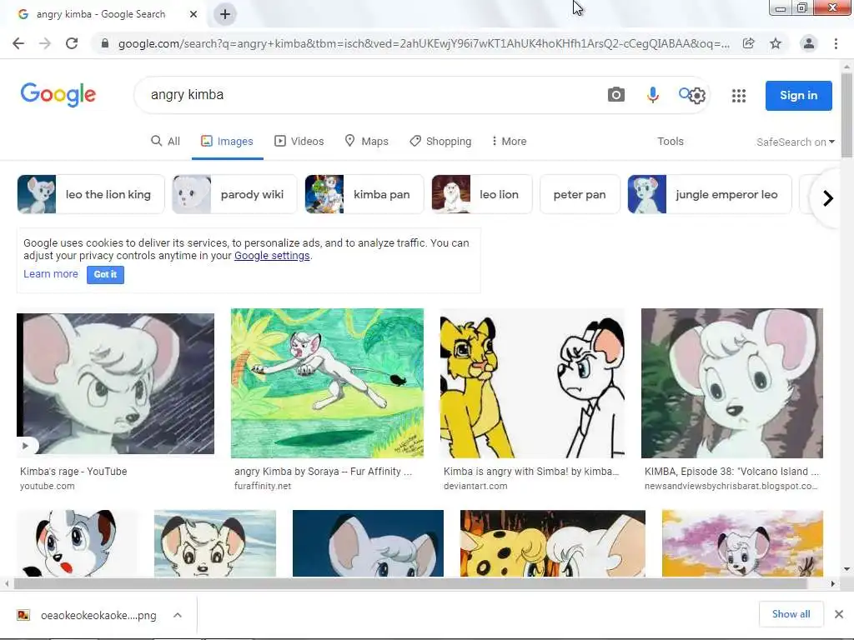Open angry Kimba by Soraya image

click(327, 383)
